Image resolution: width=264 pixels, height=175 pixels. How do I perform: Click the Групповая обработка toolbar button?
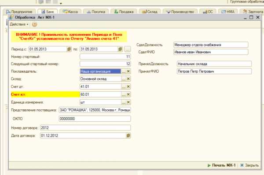(x=246, y=2)
